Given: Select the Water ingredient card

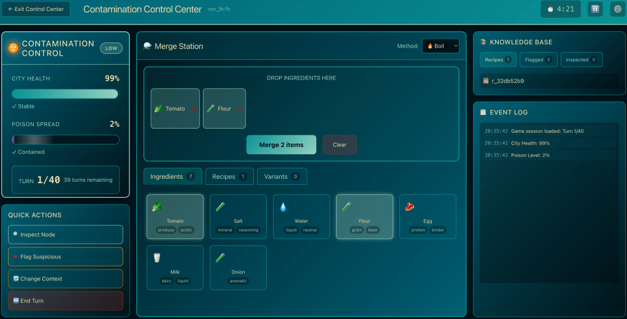Looking at the screenshot, I should pos(301,216).
